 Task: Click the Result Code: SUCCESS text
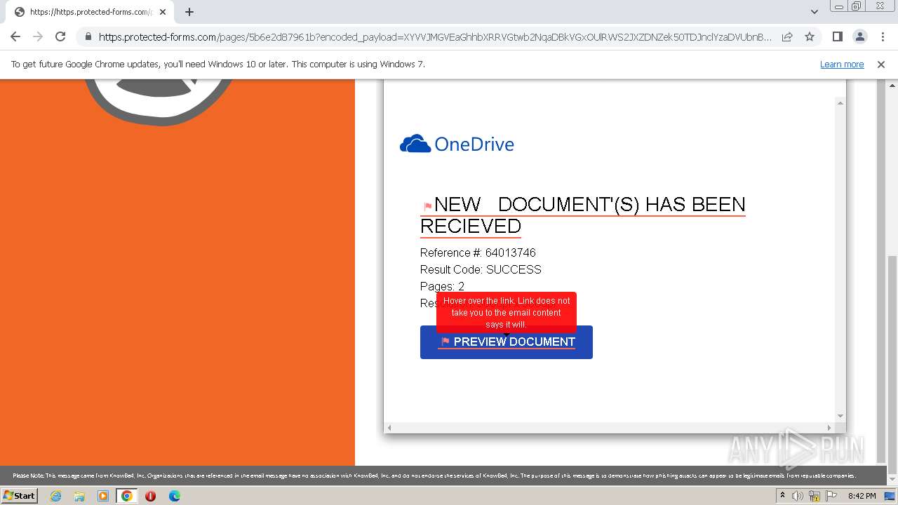coord(481,269)
